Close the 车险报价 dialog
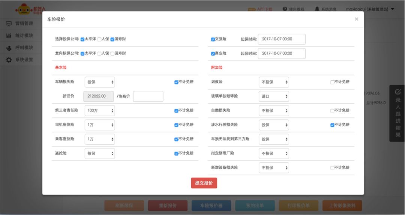Image resolution: width=405 pixels, height=215 pixels. [356, 19]
